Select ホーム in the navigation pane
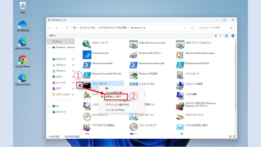 pos(61,42)
